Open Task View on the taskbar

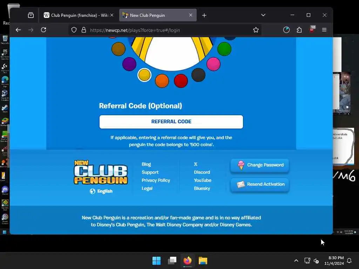tap(172, 261)
